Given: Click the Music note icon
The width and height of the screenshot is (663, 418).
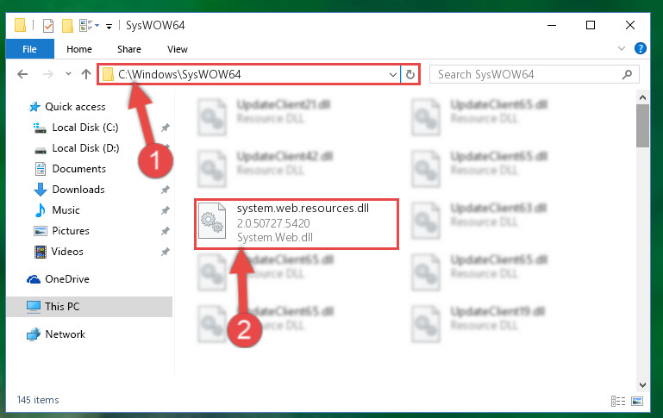Looking at the screenshot, I should pos(41,210).
